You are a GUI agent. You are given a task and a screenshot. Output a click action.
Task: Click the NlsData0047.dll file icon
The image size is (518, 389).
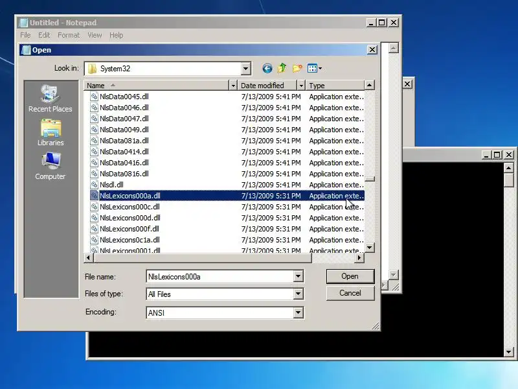[x=95, y=119]
